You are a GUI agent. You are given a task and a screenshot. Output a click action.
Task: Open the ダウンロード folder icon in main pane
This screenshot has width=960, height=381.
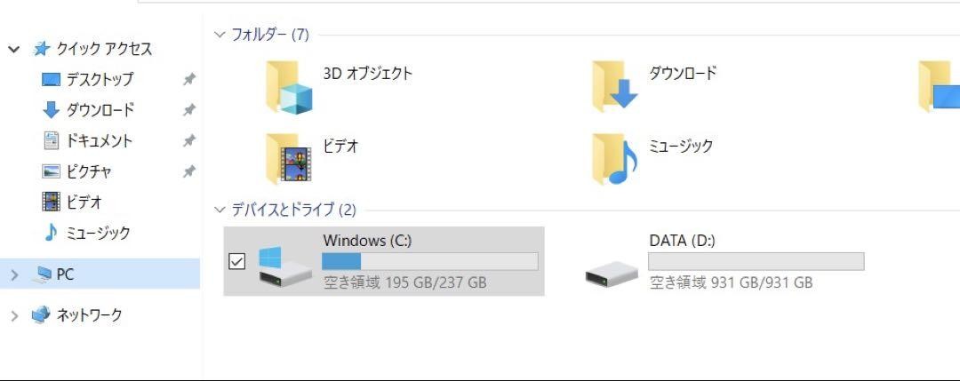[x=615, y=87]
